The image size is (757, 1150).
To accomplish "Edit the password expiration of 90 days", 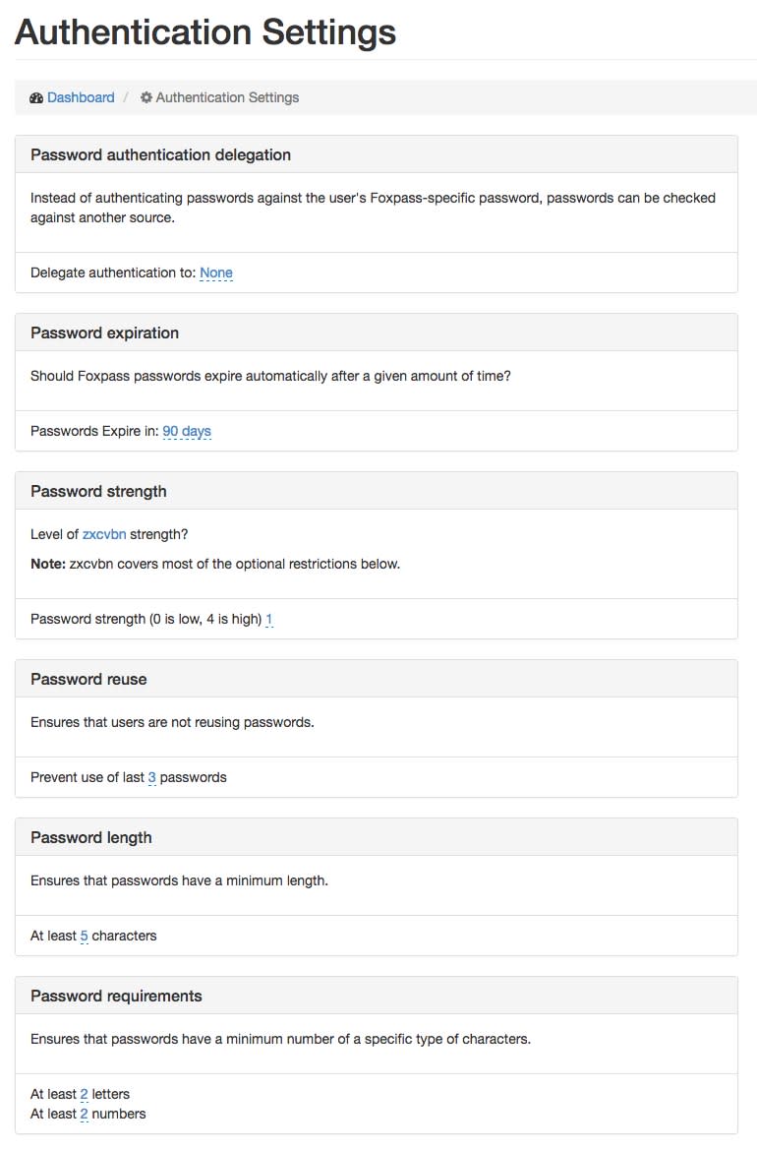I will pyautogui.click(x=187, y=431).
